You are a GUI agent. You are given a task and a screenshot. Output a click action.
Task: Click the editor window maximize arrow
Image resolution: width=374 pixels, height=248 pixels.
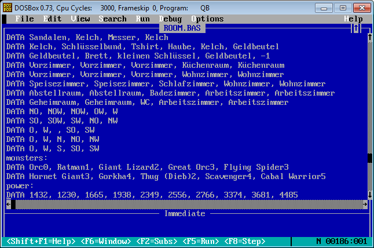coord(356,28)
